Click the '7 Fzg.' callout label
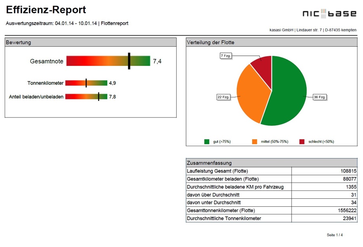The width and height of the screenshot is (363, 247). 226,56
